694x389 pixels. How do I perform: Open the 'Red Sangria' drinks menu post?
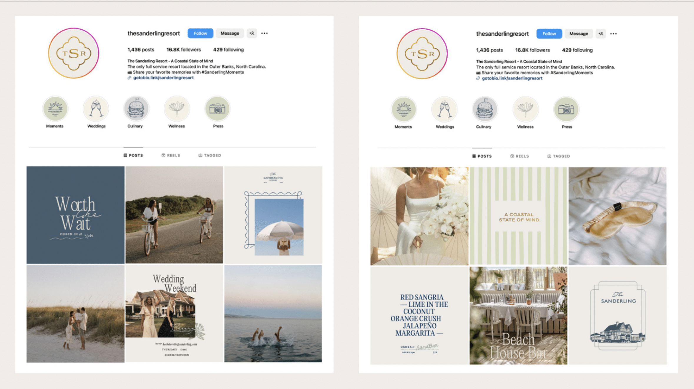(419, 316)
